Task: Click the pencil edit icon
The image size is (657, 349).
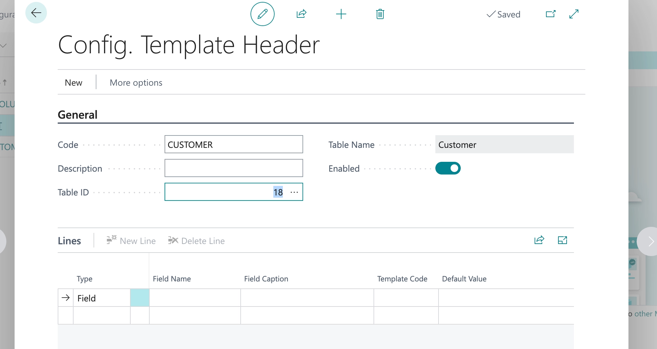Action: pos(262,14)
